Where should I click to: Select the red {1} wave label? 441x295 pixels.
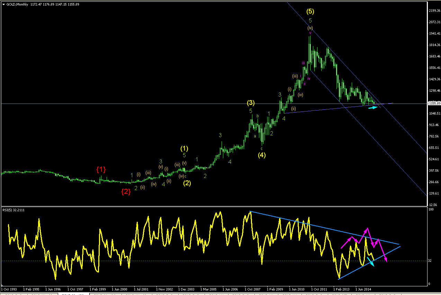coord(101,169)
